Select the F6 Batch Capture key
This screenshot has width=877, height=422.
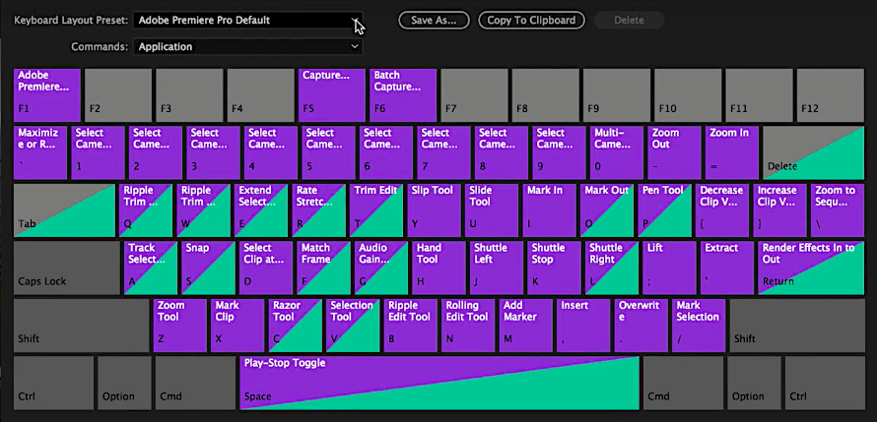click(403, 94)
